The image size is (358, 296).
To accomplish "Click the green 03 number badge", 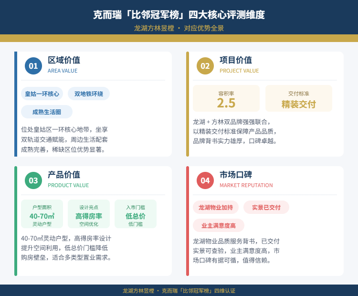I will click(x=33, y=180).
